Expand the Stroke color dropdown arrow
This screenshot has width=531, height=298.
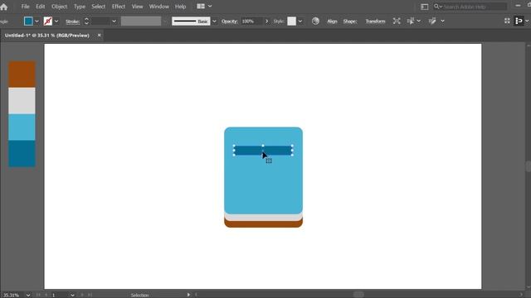pos(56,22)
